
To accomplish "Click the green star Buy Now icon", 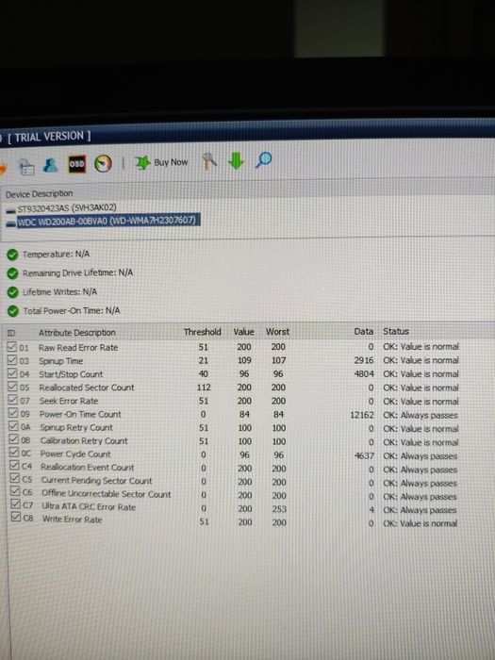I will click(142, 162).
